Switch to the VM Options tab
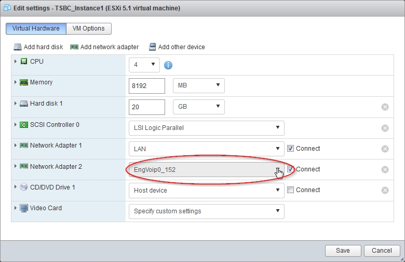 click(88, 28)
